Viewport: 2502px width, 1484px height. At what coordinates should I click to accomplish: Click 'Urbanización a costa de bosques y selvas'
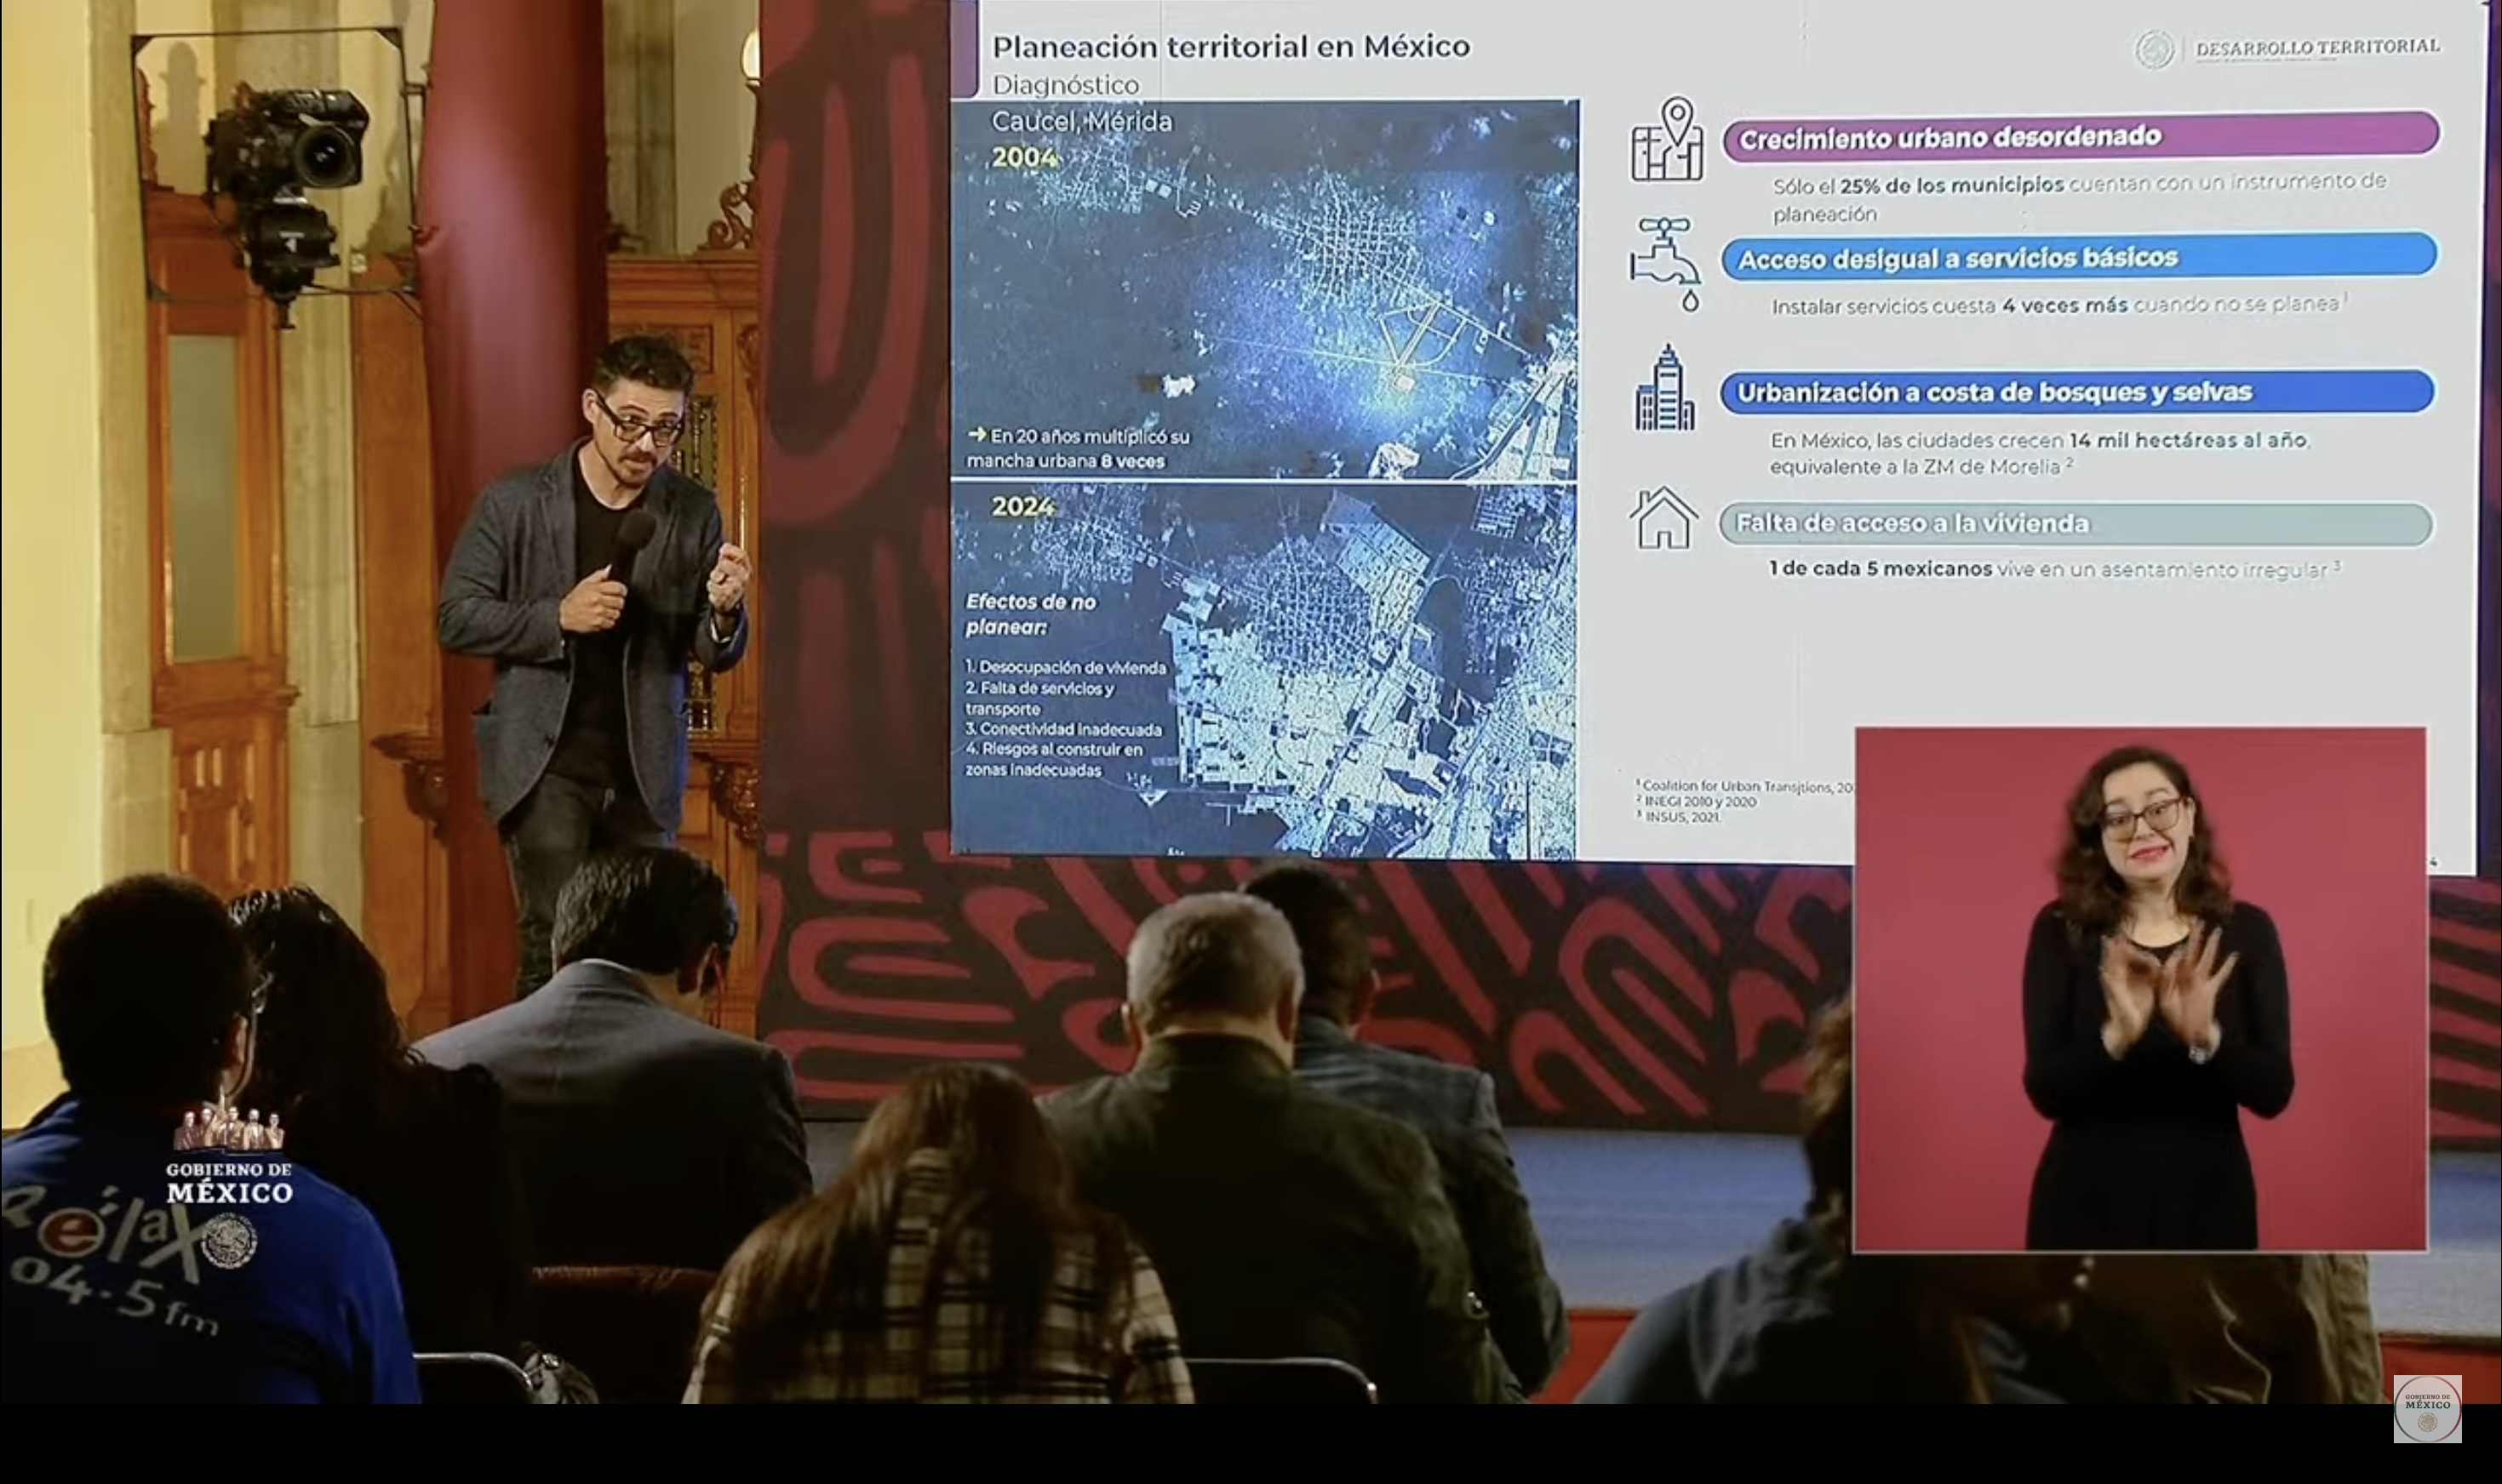(2077, 392)
